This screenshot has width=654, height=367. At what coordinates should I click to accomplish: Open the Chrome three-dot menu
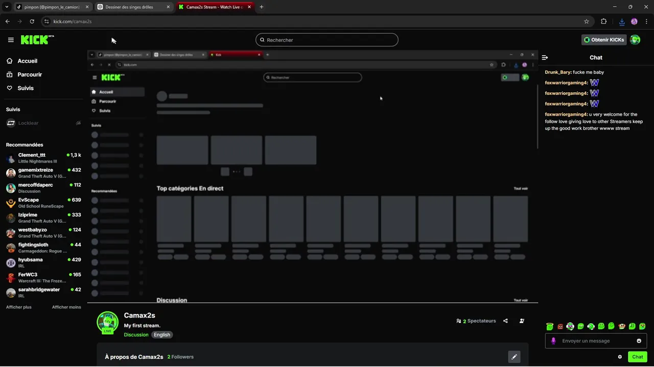pos(646,21)
